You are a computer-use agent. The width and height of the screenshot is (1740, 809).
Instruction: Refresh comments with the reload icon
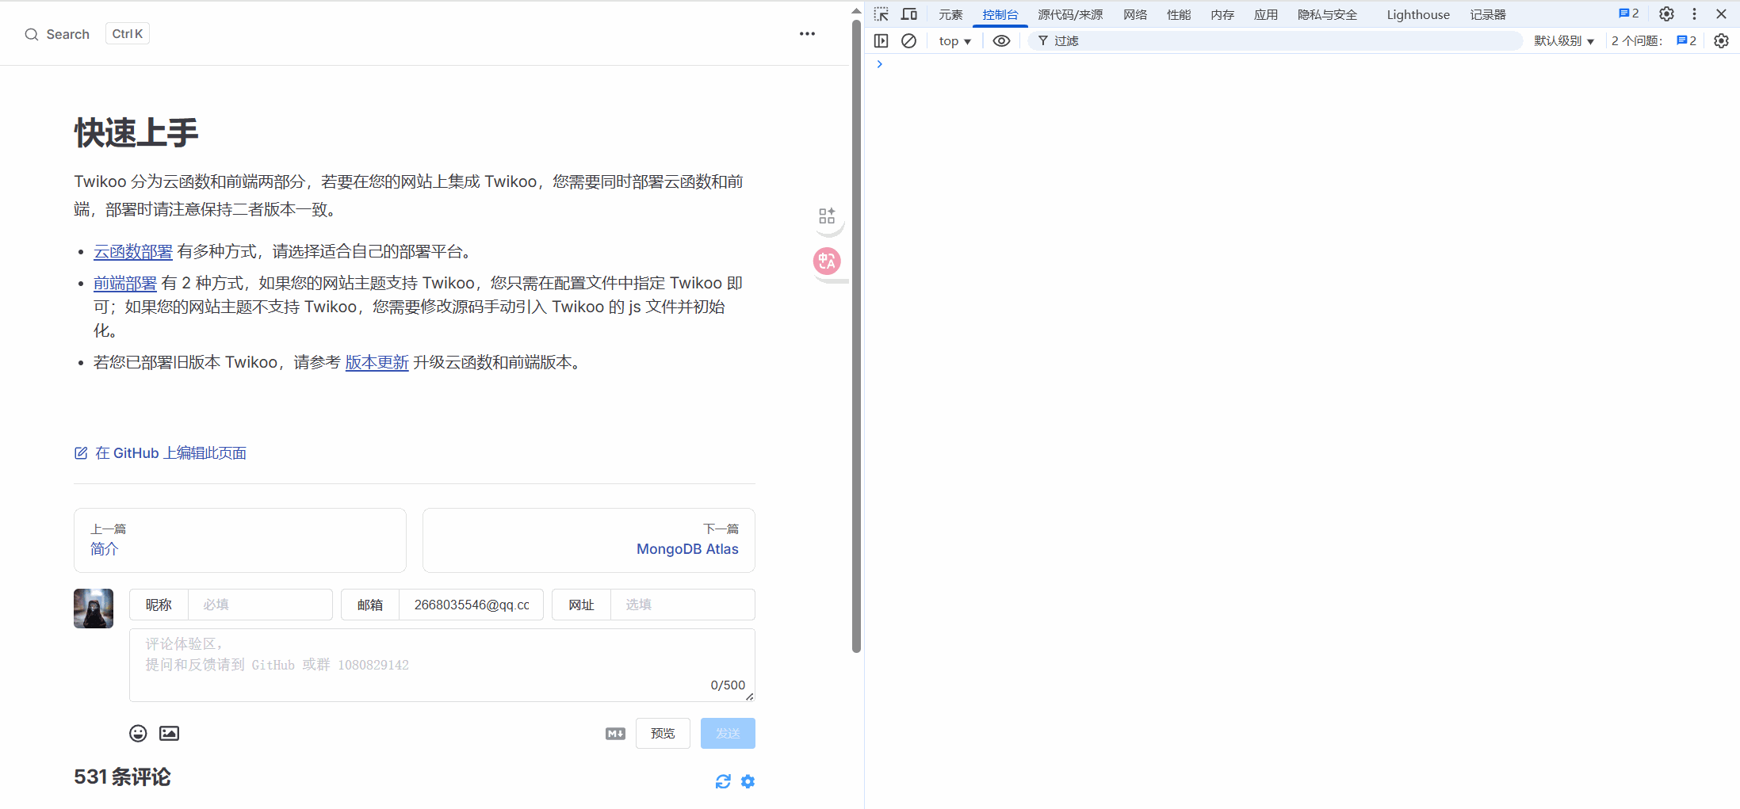click(723, 781)
